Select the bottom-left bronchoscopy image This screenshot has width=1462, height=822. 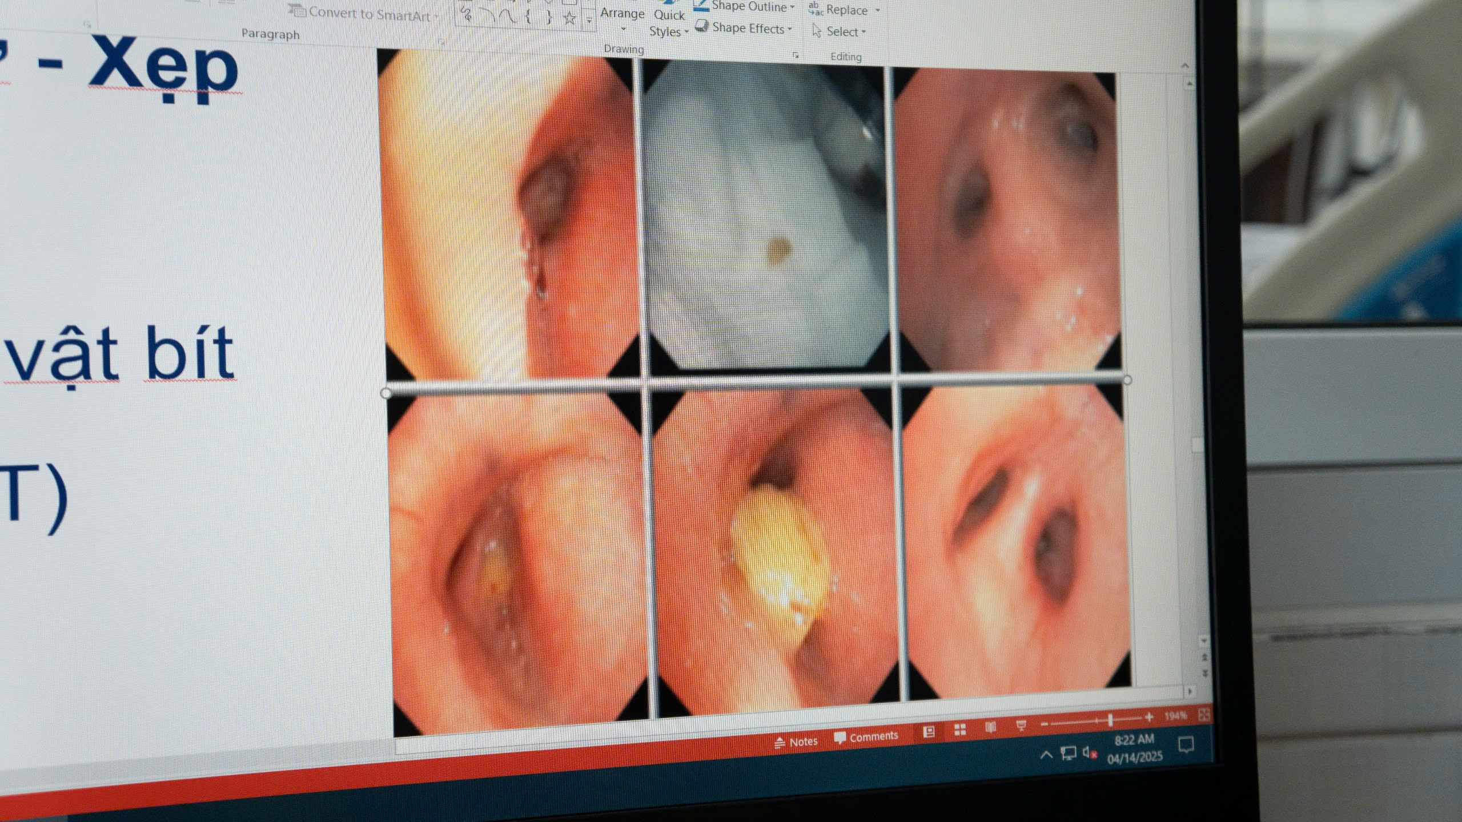point(517,563)
